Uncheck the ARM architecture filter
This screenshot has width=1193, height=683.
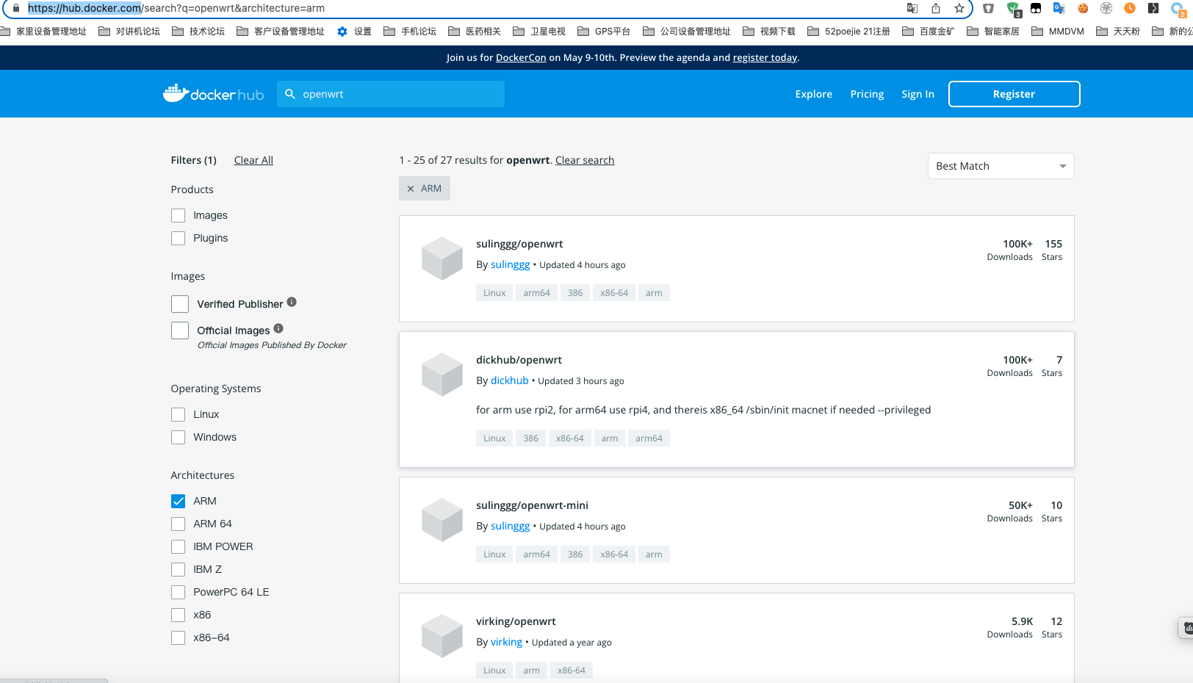pyautogui.click(x=178, y=501)
